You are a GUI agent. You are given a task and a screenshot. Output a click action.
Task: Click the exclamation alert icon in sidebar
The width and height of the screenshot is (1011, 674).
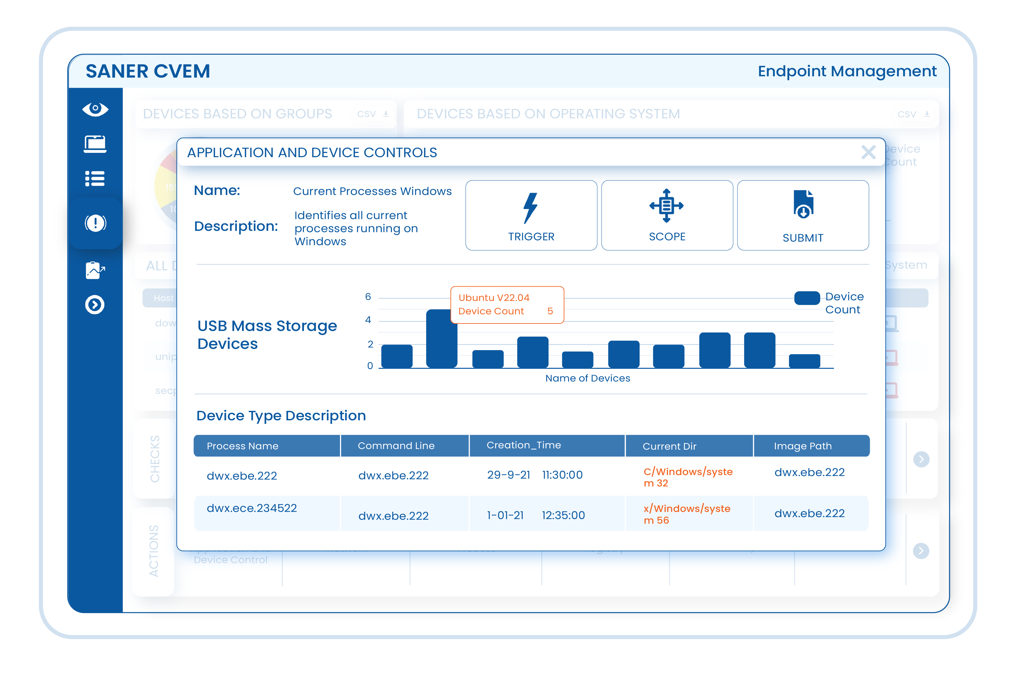click(95, 223)
